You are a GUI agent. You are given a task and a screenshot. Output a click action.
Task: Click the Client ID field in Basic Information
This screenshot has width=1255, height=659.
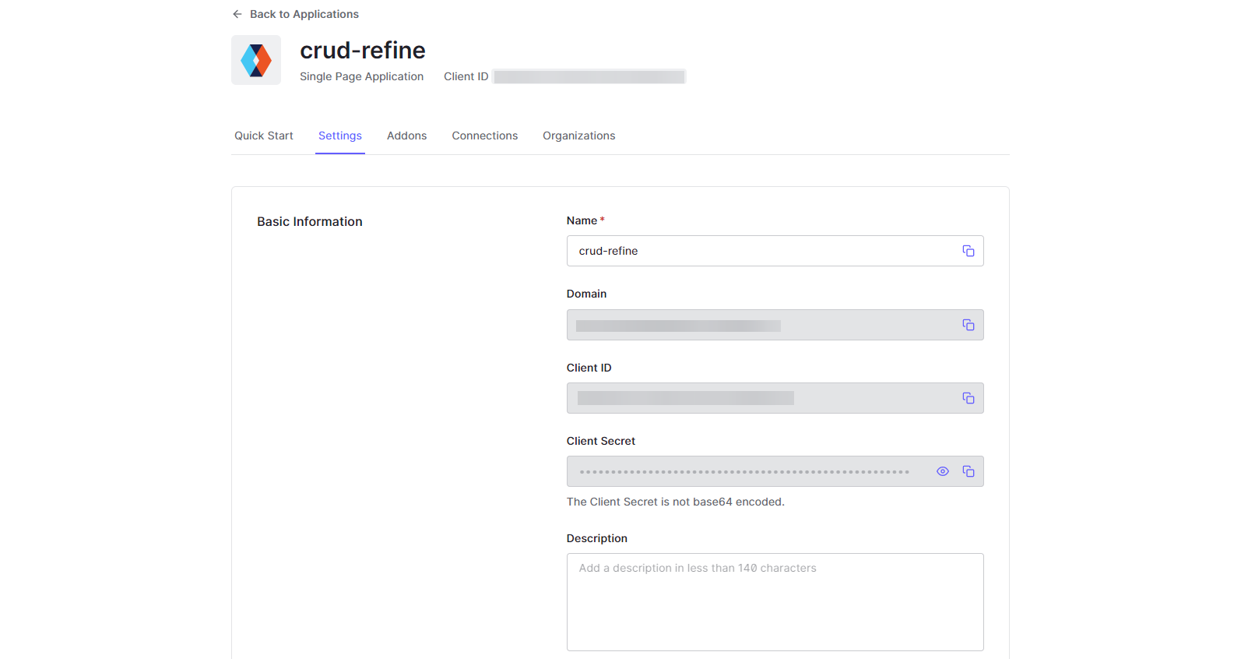tap(761, 398)
